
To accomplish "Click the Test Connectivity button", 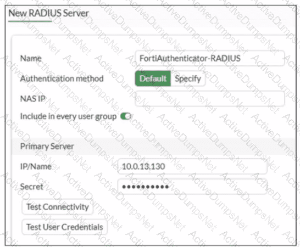I will click(x=58, y=207).
